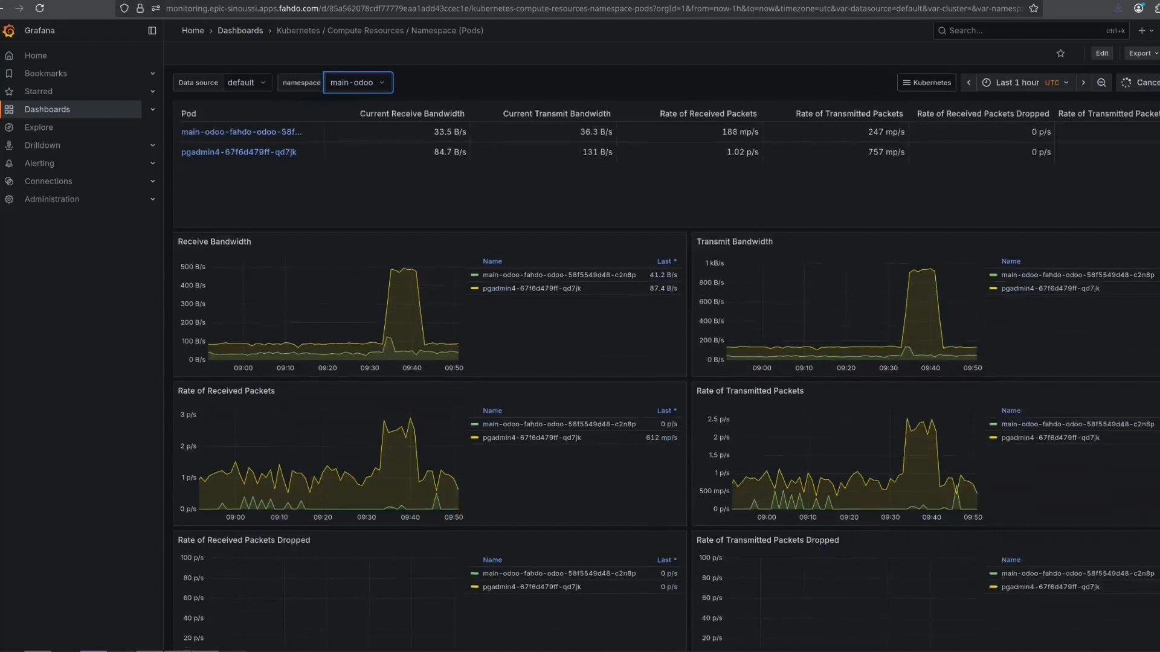Expand the Drilldown section chevron
This screenshot has height=652, width=1160.
pos(152,145)
